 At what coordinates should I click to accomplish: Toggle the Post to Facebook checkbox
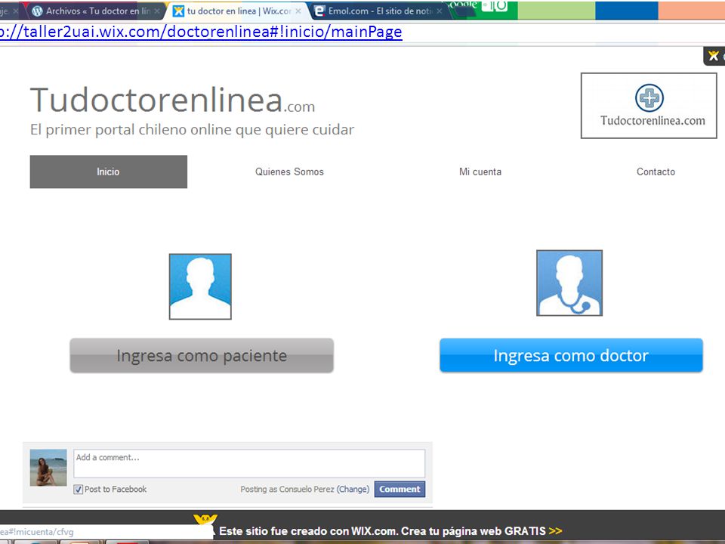[x=79, y=490]
